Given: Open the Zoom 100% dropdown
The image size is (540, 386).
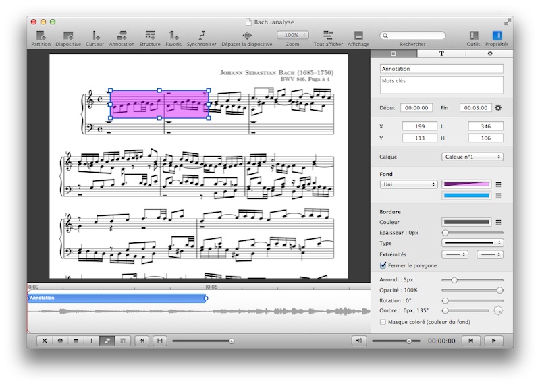Looking at the screenshot, I should (293, 35).
